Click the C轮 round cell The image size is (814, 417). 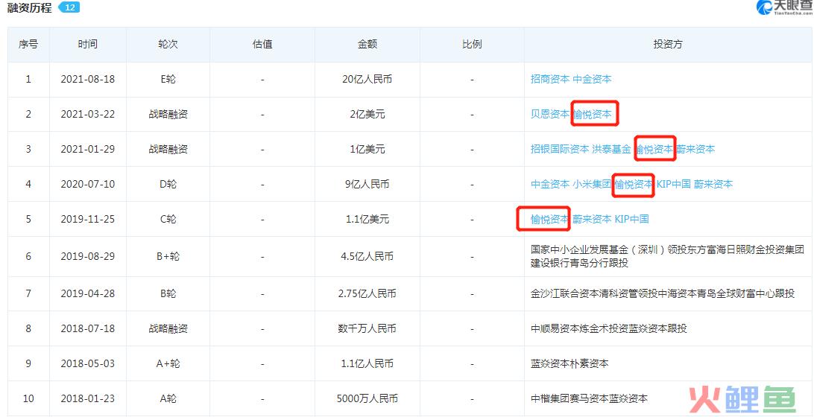(x=168, y=220)
